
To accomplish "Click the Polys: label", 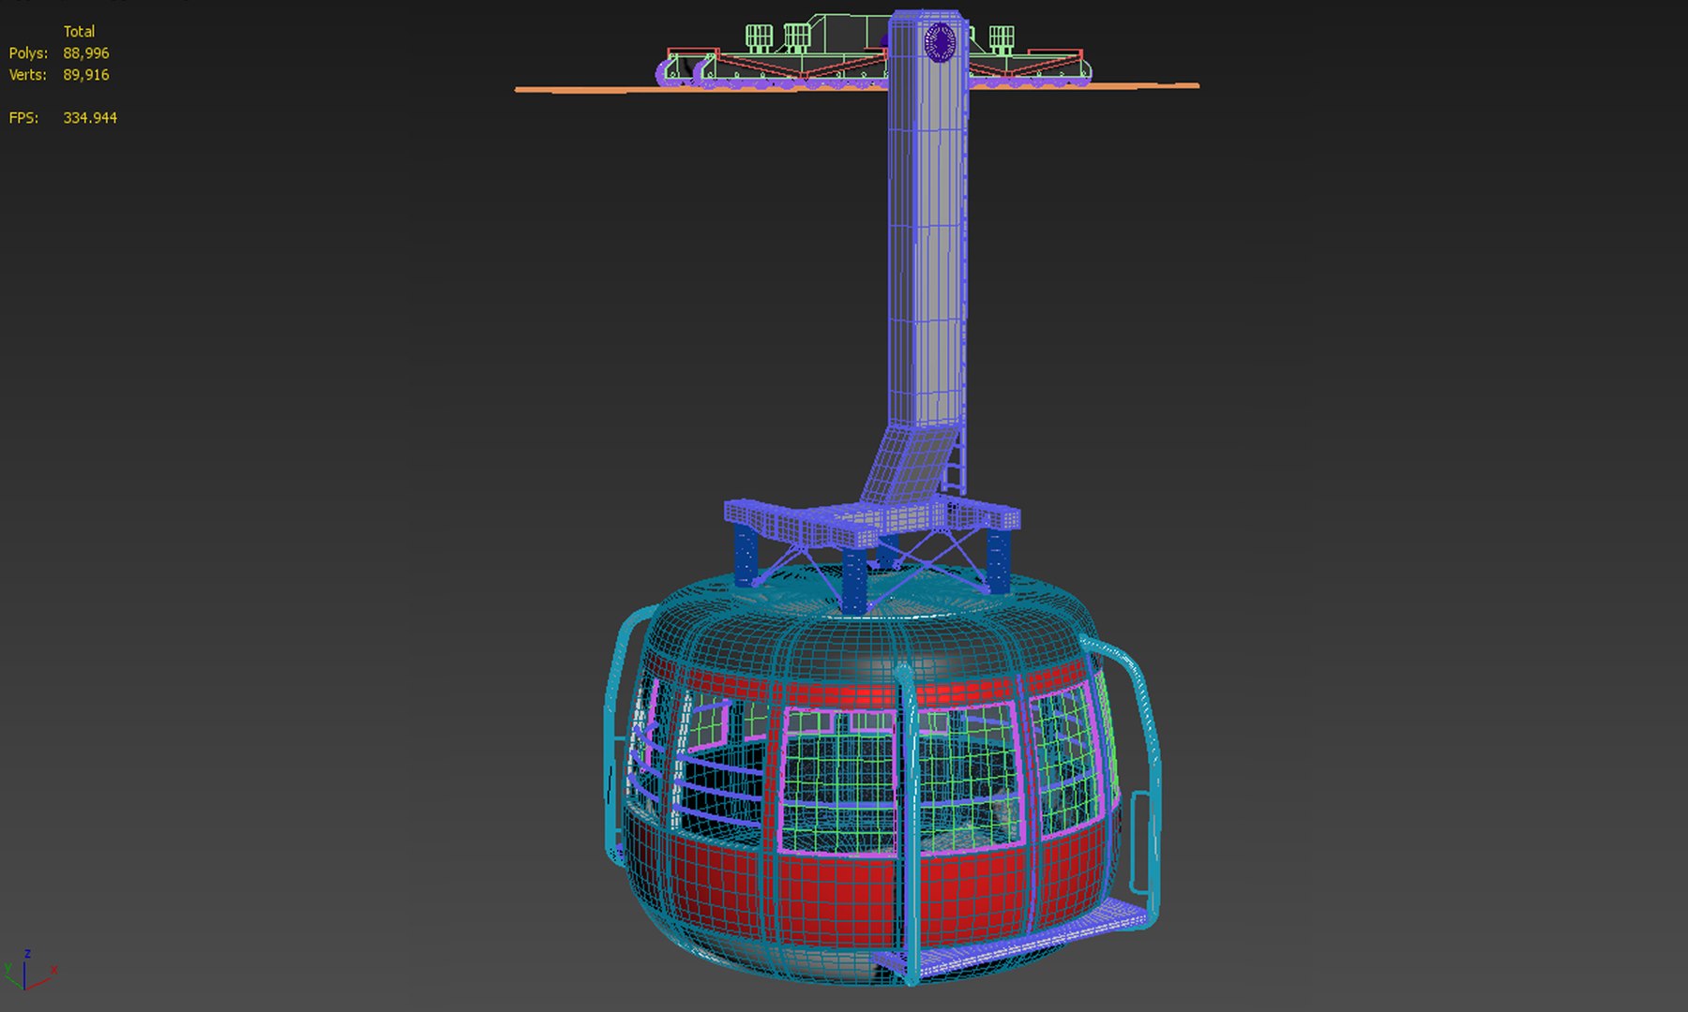I will pyautogui.click(x=28, y=53).
